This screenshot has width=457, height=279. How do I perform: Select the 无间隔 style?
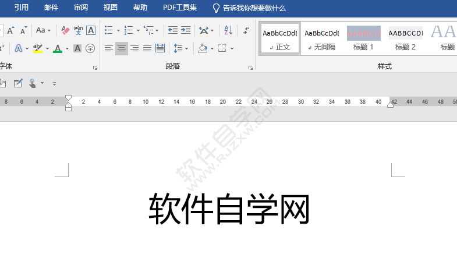tap(322, 38)
